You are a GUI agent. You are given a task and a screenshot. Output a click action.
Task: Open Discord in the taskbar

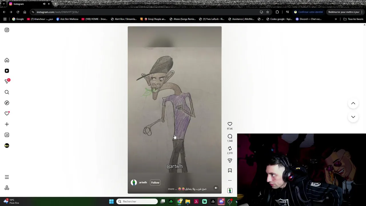221,201
